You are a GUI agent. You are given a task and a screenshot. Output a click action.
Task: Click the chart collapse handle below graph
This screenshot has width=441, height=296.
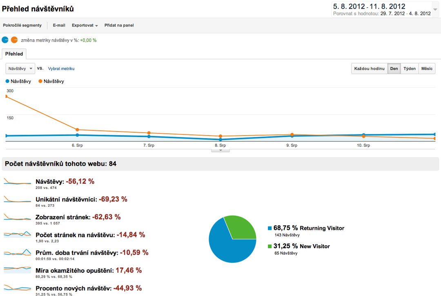click(x=220, y=150)
